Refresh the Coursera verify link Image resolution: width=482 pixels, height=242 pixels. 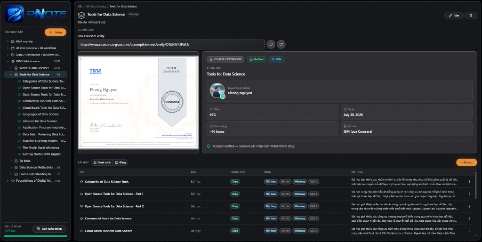[271, 44]
